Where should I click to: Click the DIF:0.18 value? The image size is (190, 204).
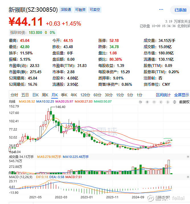point(42,177)
